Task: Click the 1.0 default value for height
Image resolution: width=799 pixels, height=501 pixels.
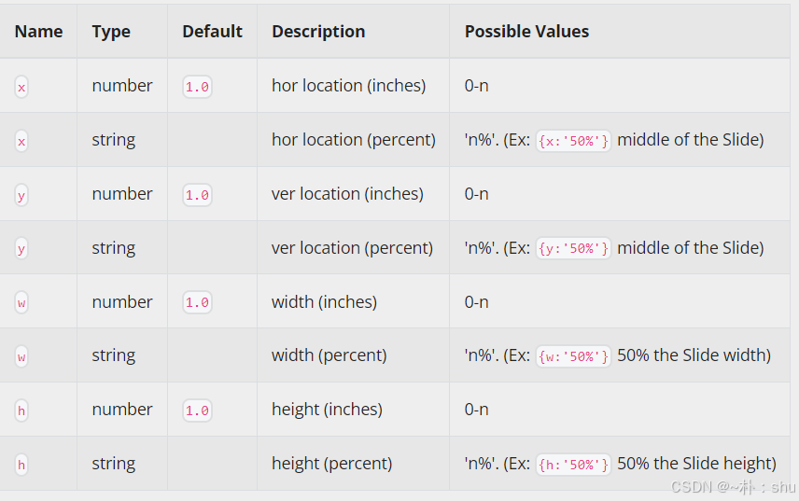Action: pyautogui.click(x=197, y=411)
